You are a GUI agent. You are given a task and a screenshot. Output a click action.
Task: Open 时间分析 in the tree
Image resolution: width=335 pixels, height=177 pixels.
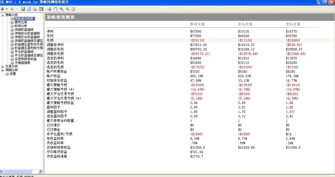coord(21,26)
